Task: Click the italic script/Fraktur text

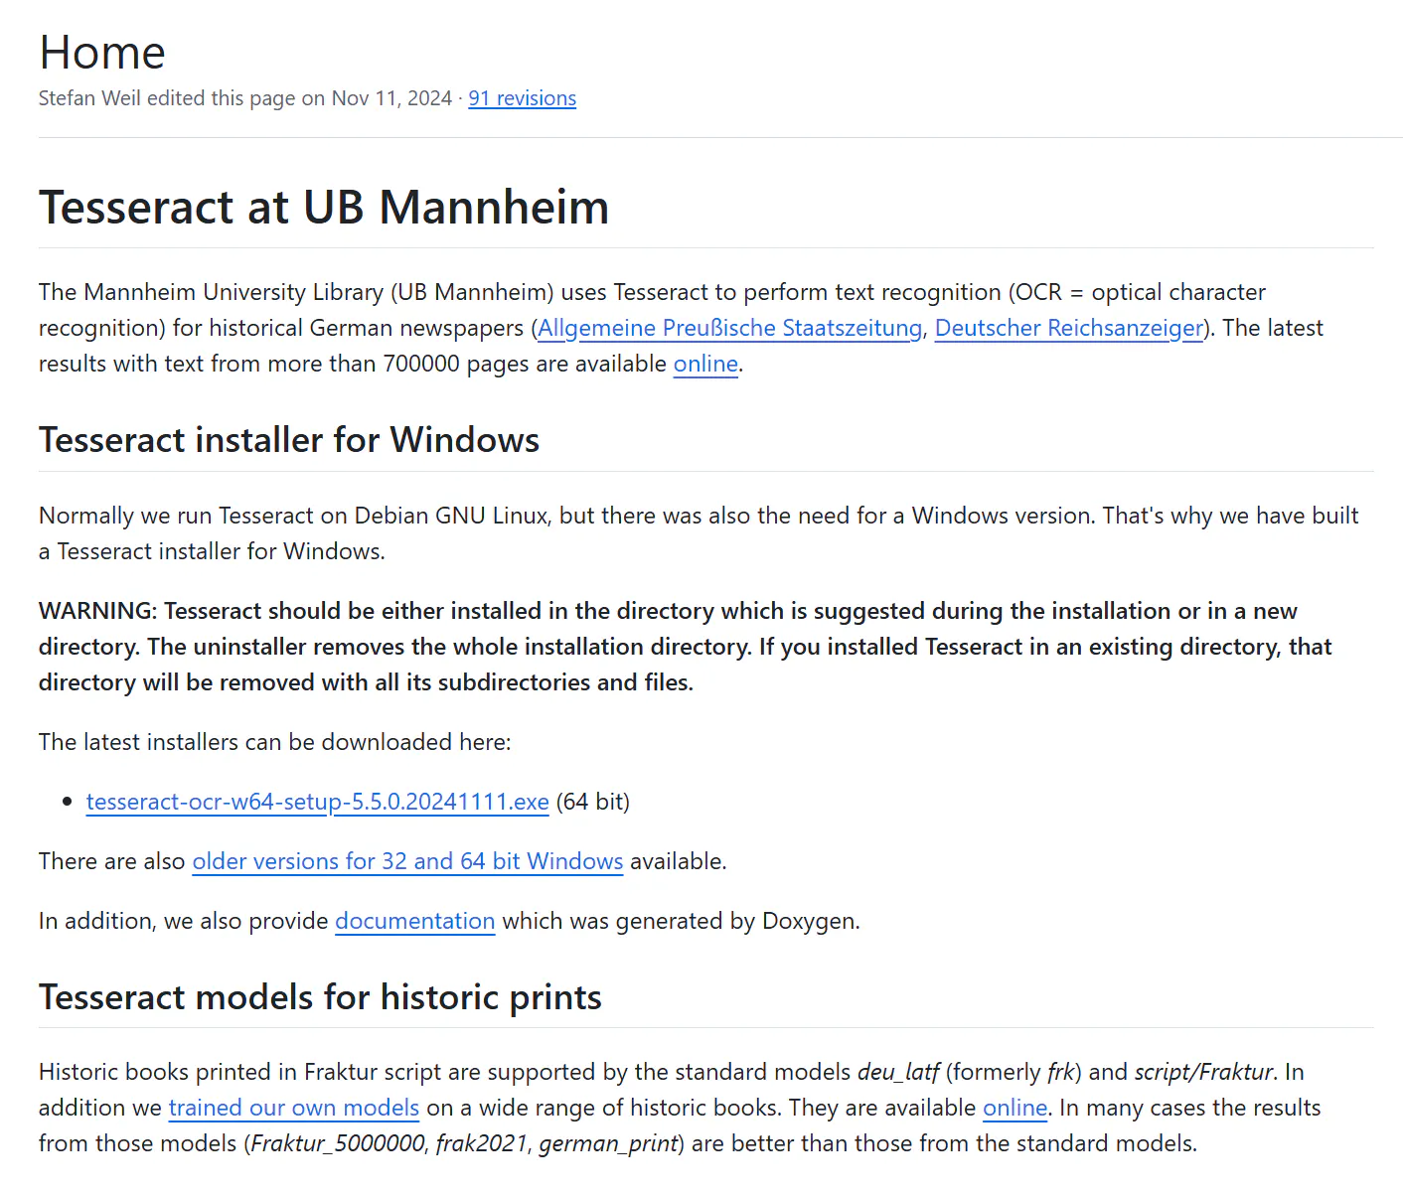Action: pos(1203,1072)
